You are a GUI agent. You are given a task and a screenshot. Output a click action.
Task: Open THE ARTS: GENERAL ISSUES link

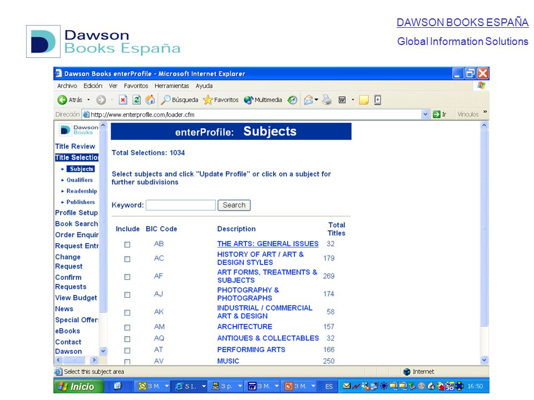point(268,244)
